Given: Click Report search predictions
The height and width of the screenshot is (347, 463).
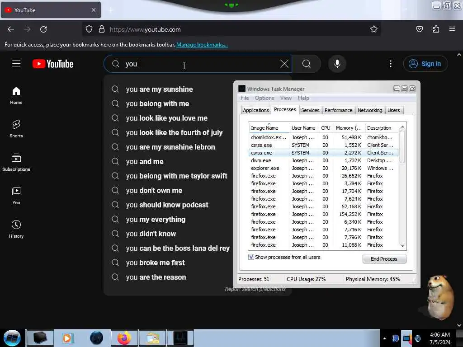Looking at the screenshot, I should pos(255,289).
